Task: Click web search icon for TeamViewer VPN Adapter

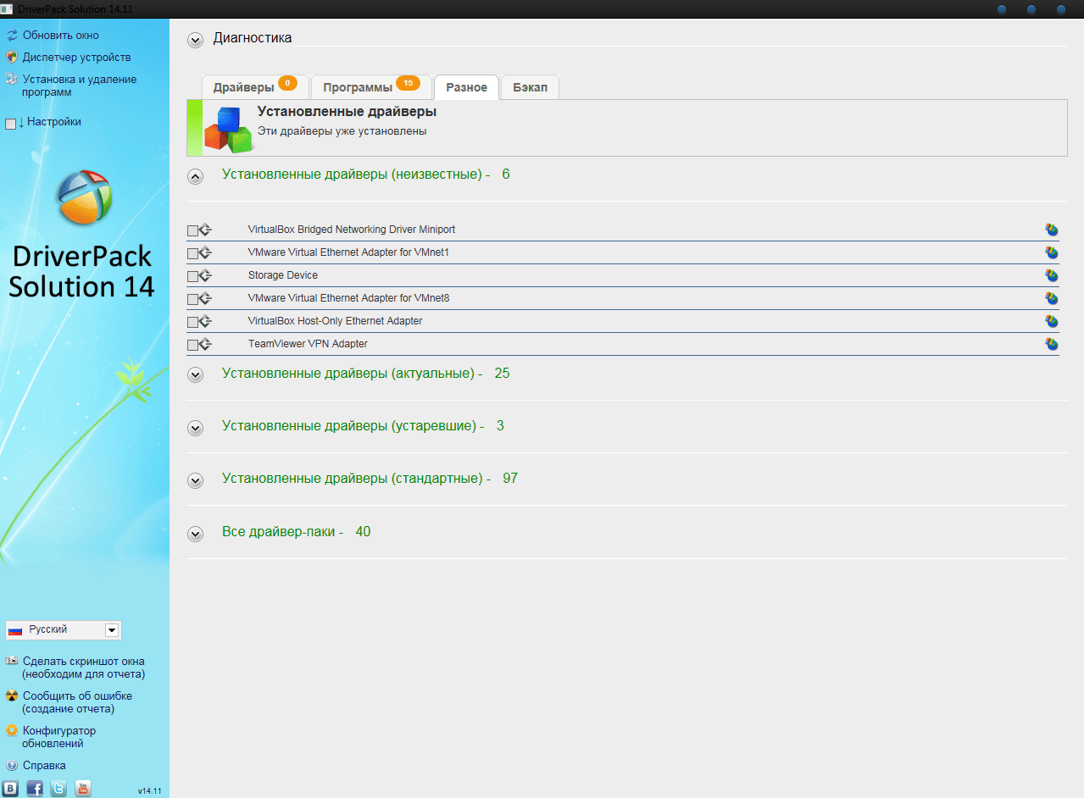Action: (1052, 344)
